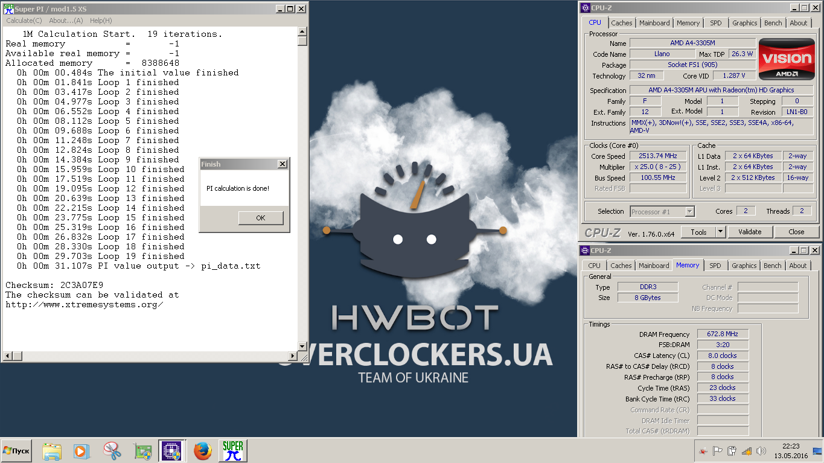Click the Super PI title bar icon
The width and height of the screenshot is (824, 463).
(8, 8)
